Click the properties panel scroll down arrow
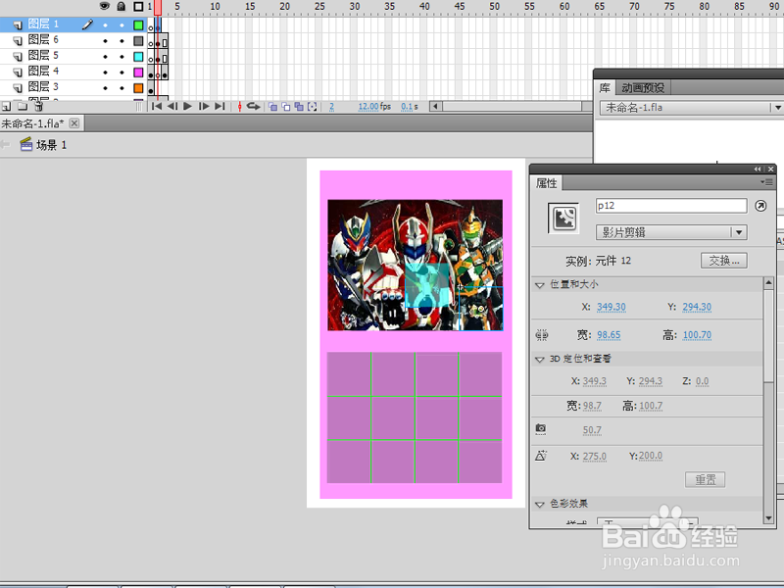Viewport: 784px width, 588px height. (x=768, y=518)
